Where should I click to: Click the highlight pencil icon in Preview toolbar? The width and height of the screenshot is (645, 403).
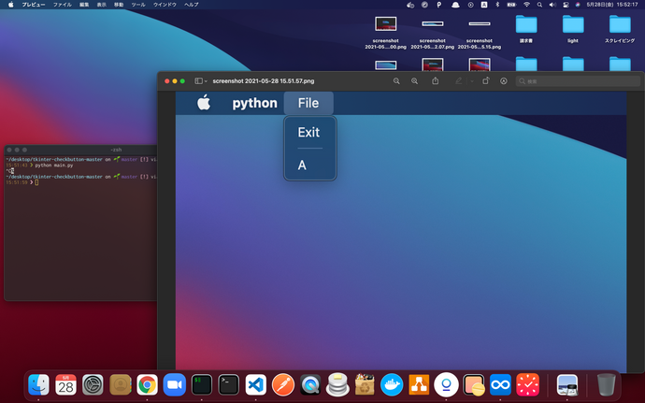[459, 81]
